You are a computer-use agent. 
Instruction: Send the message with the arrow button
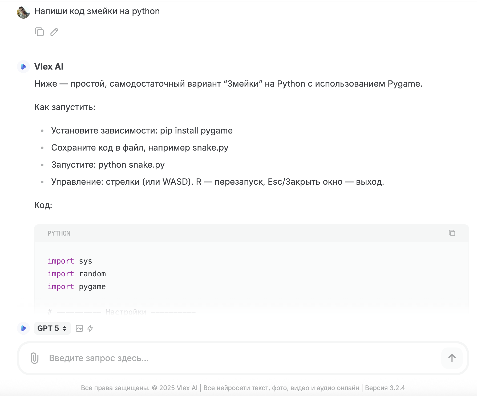tap(452, 358)
